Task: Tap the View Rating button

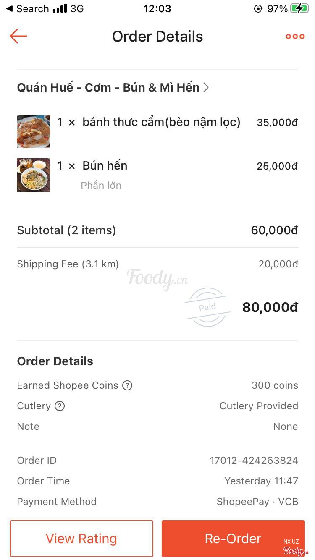Action: 81,539
